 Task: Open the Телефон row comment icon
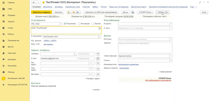[98, 54]
